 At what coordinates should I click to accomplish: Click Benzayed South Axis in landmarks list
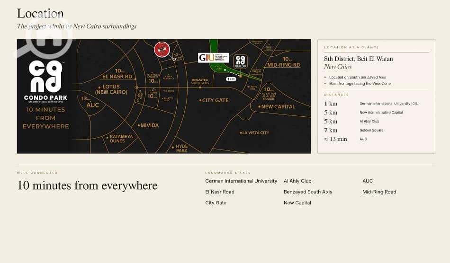point(308,192)
